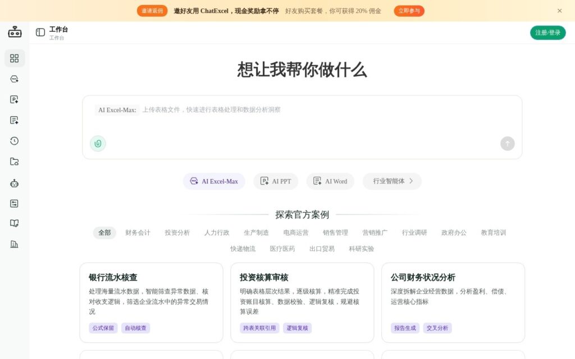575x359 pixels.
Task: Click the 探索官方案例 section heading
Action: (302, 215)
